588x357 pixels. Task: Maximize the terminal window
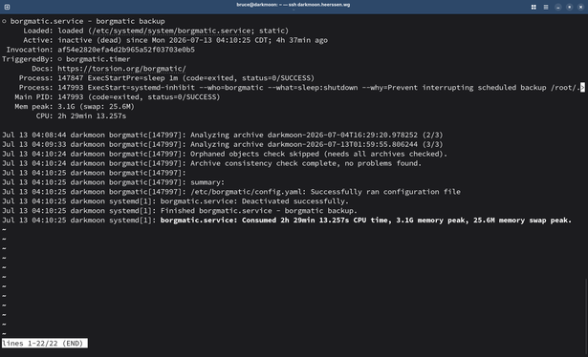click(x=569, y=7)
